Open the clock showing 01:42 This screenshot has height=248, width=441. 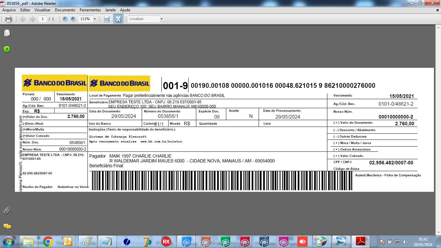423,242
